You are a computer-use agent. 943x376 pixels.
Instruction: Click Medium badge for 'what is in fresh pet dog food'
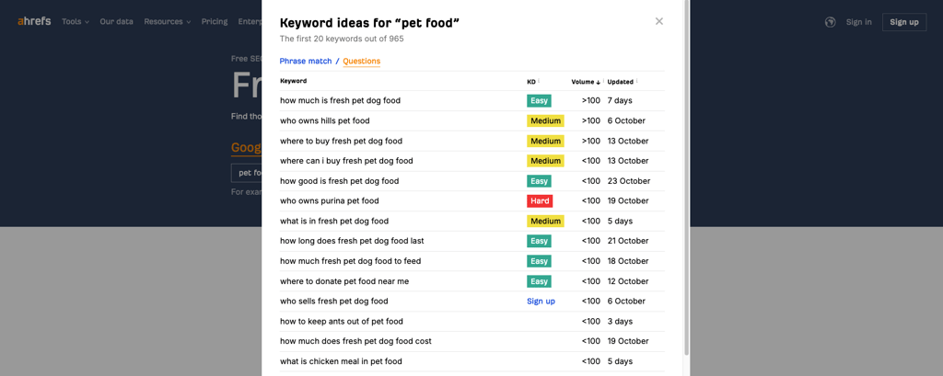[545, 221]
